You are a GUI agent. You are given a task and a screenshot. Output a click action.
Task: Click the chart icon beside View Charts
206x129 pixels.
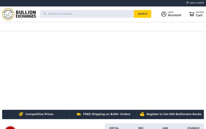(187, 3)
